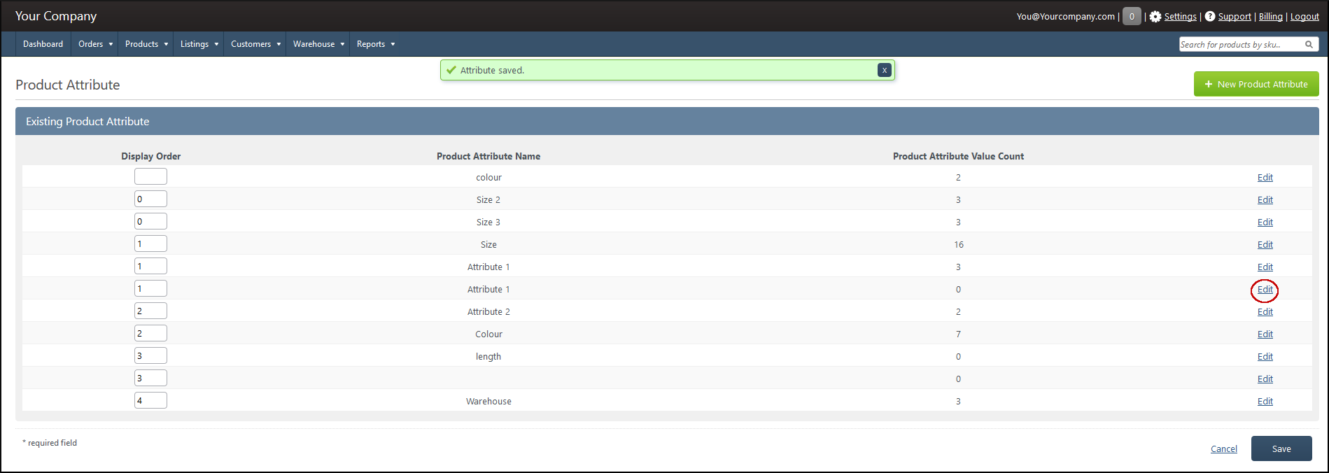Expand the Orders menu dropdown
Viewport: 1329px width, 473px height.
coord(95,44)
